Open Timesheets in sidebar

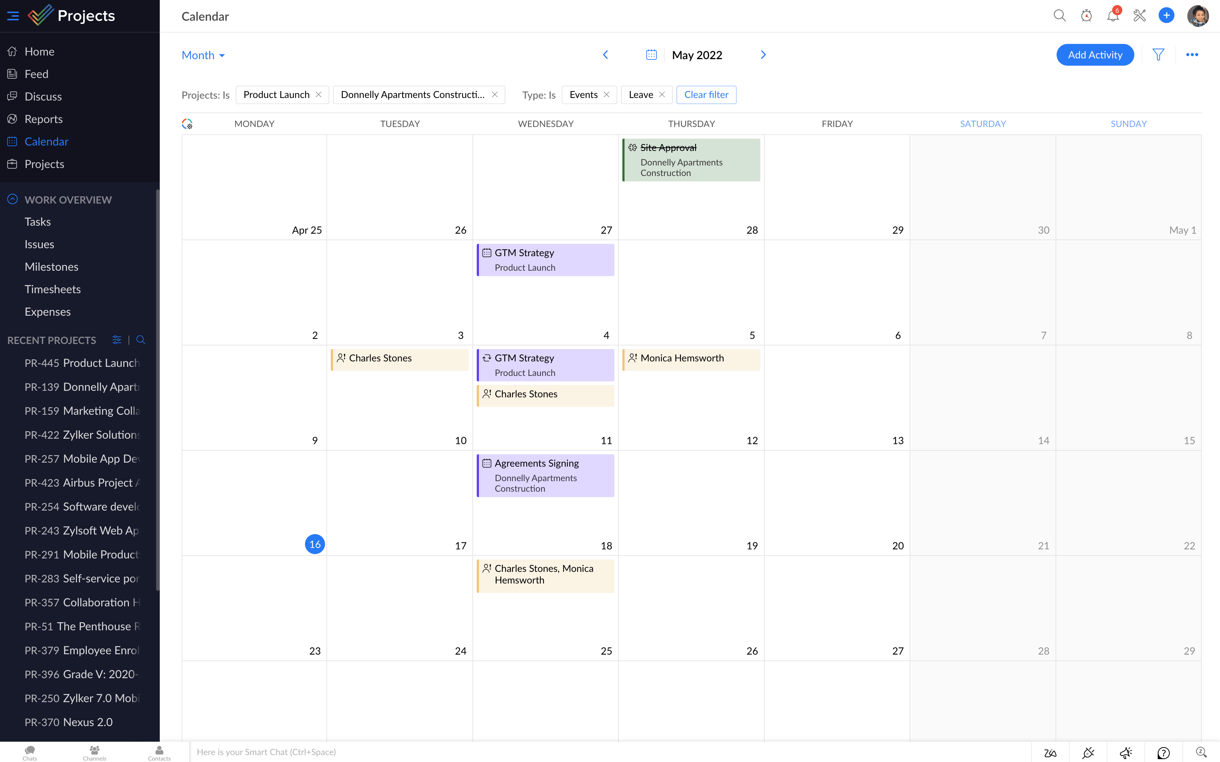tap(52, 289)
